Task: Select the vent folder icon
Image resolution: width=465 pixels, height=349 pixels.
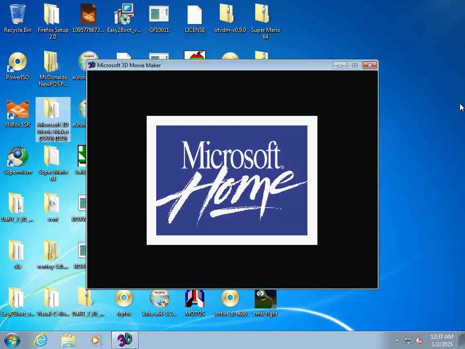Action: (x=53, y=208)
